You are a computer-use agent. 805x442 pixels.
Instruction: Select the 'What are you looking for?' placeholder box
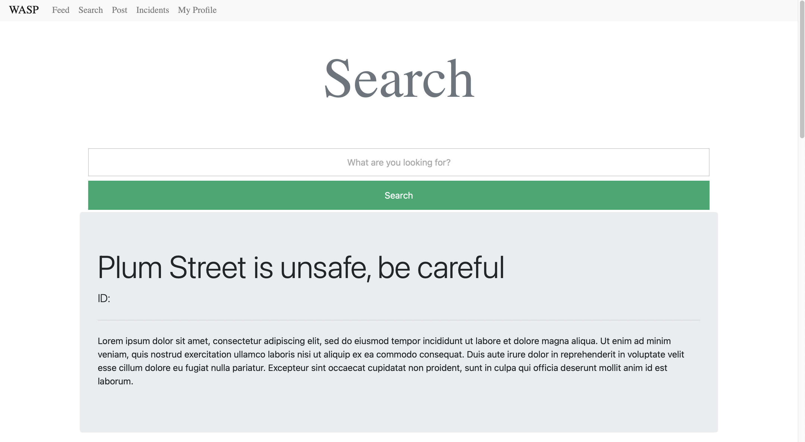point(399,162)
